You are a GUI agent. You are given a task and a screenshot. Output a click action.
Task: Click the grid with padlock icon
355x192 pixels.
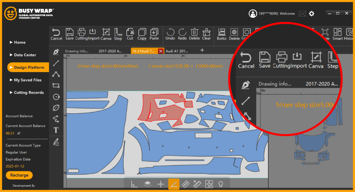tap(209, 184)
